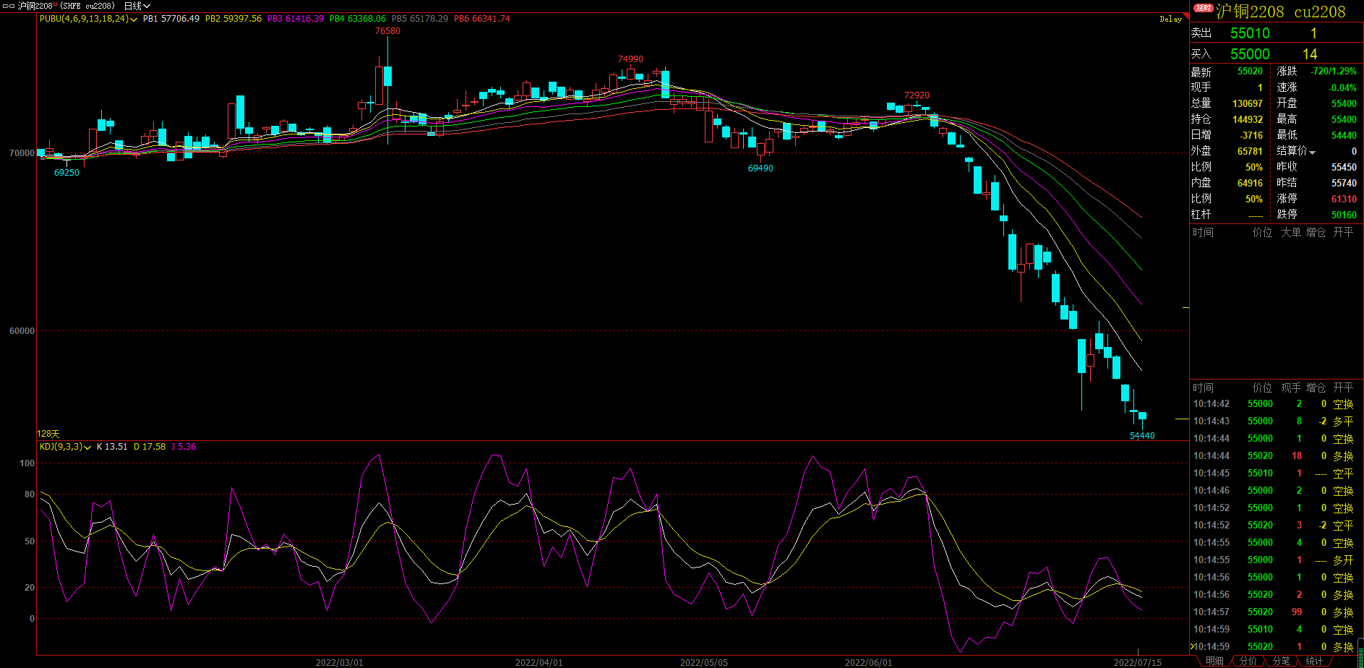This screenshot has height=668, width=1364.
Task: Click the 2022/05/05 date axis label
Action: 703,662
